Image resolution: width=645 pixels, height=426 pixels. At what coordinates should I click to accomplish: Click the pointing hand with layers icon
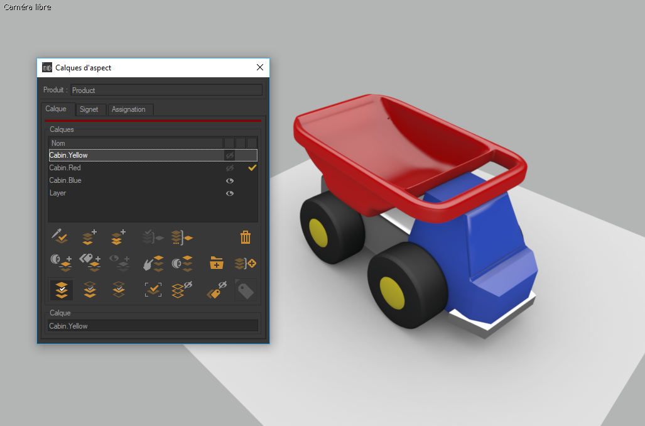click(153, 263)
